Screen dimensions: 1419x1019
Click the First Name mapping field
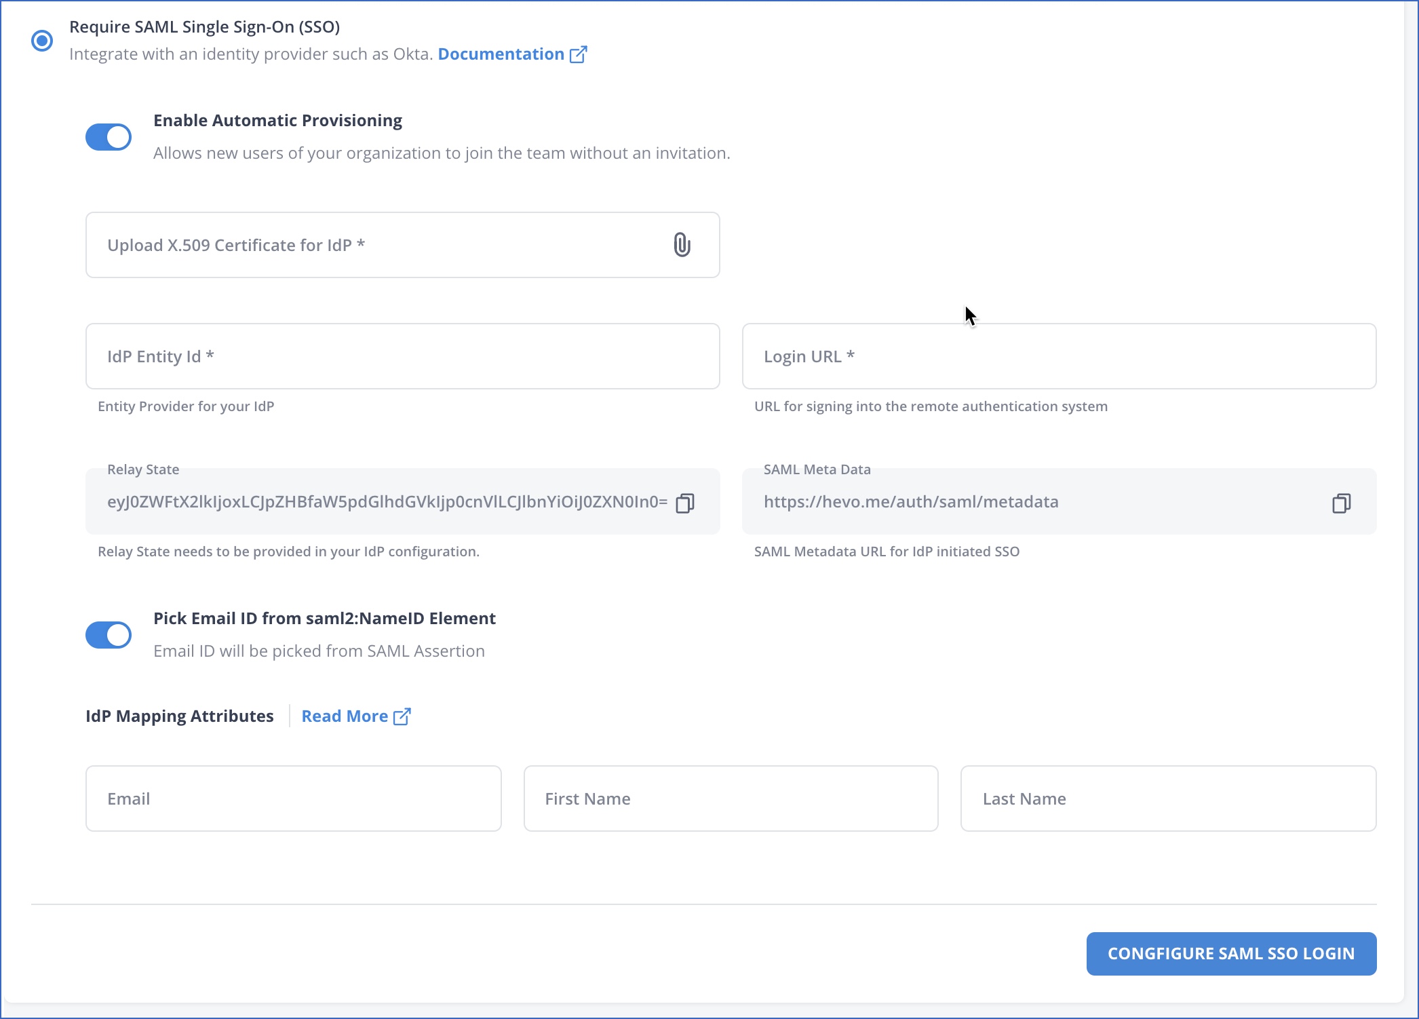[731, 799]
